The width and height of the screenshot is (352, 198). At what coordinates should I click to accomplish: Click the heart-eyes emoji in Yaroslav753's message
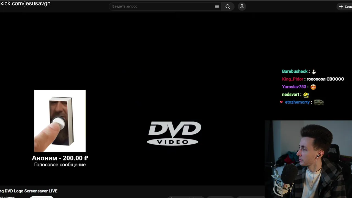click(313, 87)
